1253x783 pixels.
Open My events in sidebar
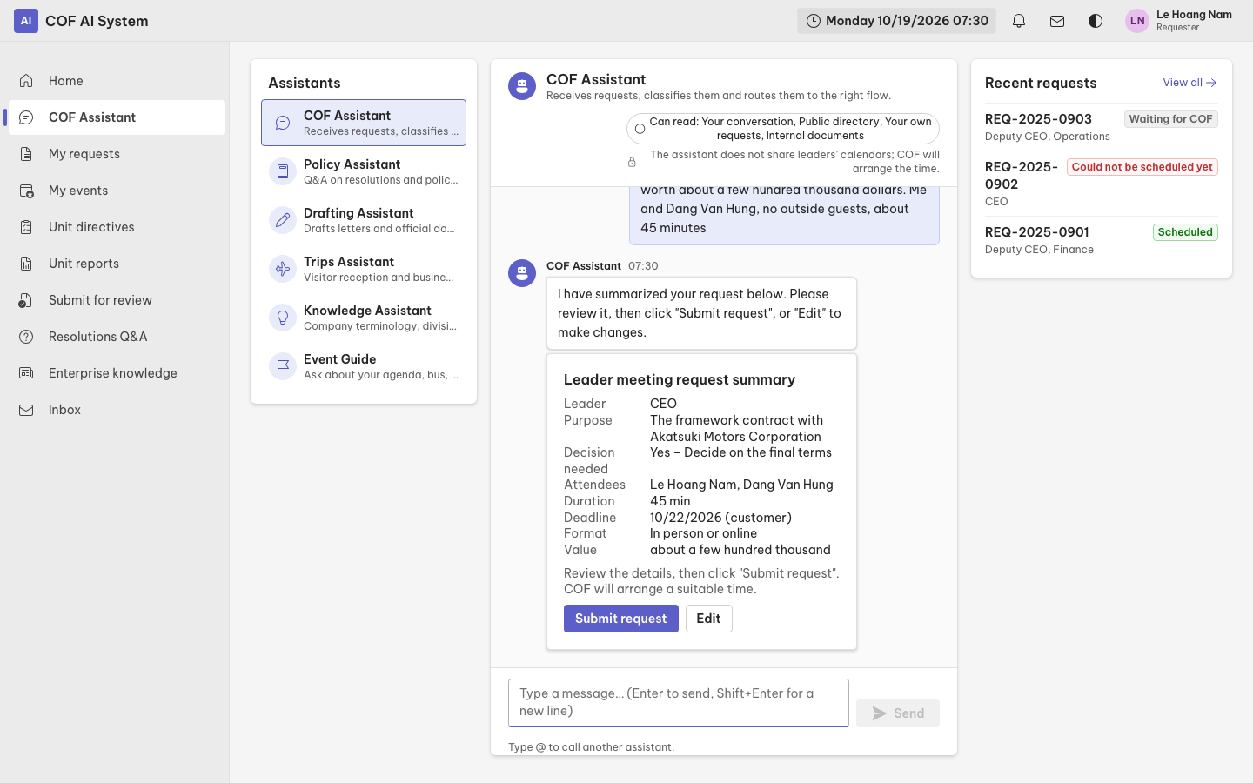[x=117, y=191]
